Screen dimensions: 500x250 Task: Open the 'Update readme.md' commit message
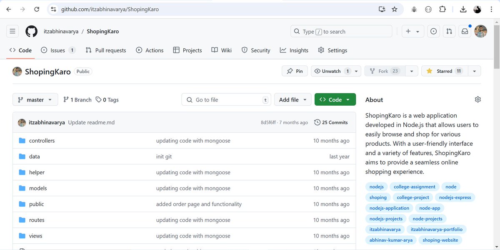coord(91,122)
